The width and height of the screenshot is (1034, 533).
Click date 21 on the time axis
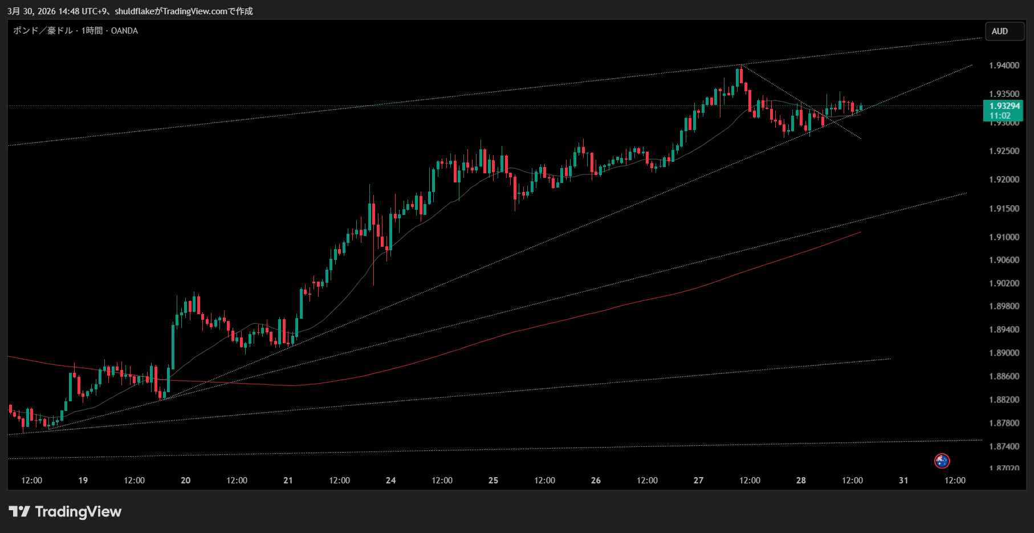[288, 481]
